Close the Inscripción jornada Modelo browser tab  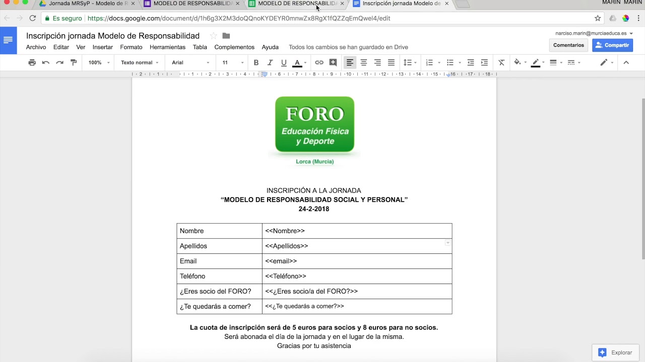coord(447,4)
